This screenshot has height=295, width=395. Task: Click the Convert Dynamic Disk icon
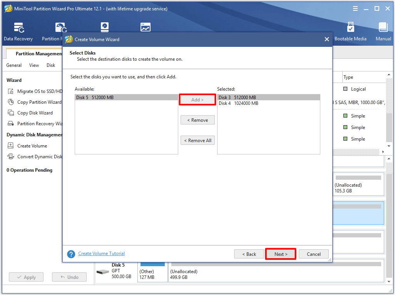[x=10, y=156]
